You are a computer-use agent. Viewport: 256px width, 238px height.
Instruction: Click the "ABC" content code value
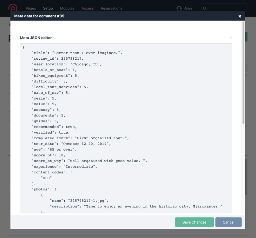pyautogui.click(x=47, y=178)
